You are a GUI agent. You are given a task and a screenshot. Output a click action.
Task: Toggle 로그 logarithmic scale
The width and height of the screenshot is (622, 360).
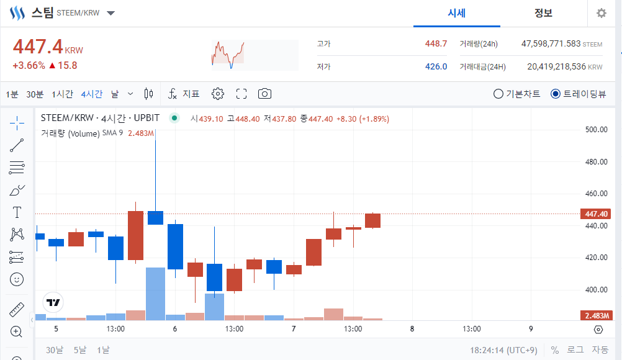click(x=575, y=349)
